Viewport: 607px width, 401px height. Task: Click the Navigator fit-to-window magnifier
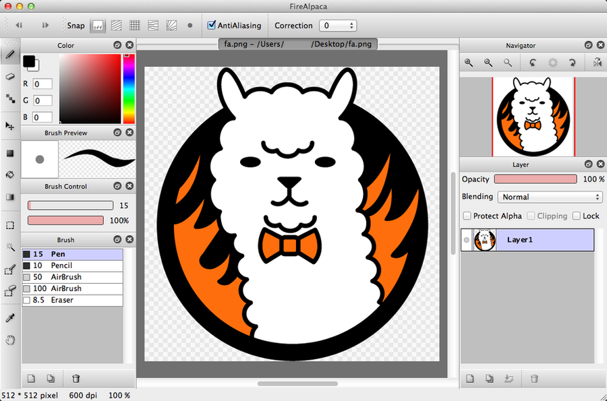coord(507,63)
